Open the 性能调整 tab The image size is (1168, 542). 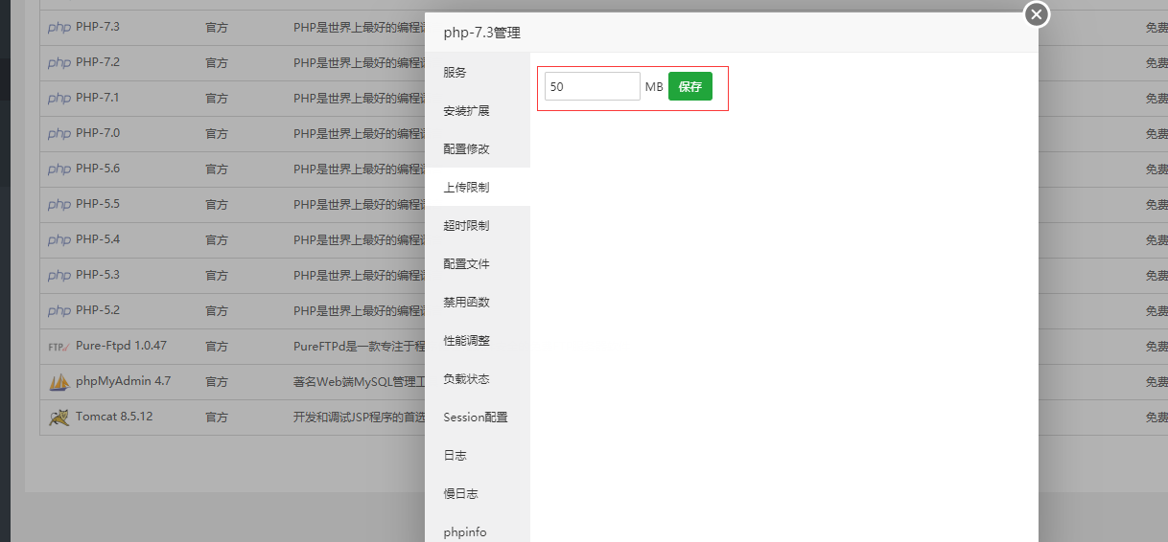pyautogui.click(x=478, y=341)
